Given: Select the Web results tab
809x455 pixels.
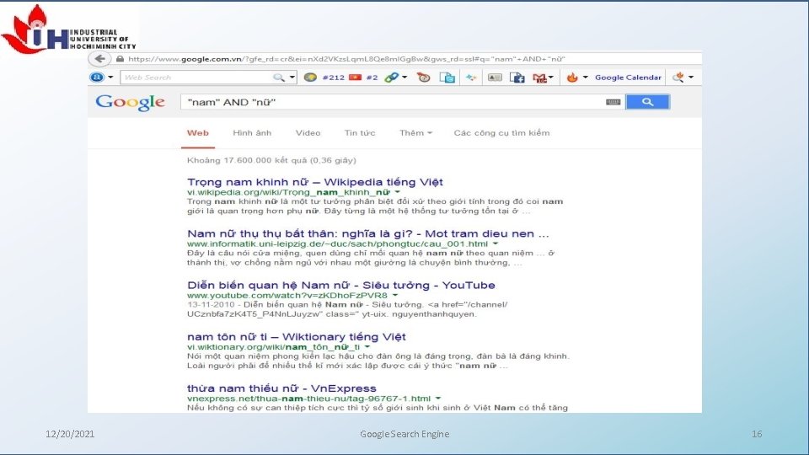Looking at the screenshot, I should pos(197,133).
